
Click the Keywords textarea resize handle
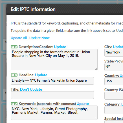(96, 118)
